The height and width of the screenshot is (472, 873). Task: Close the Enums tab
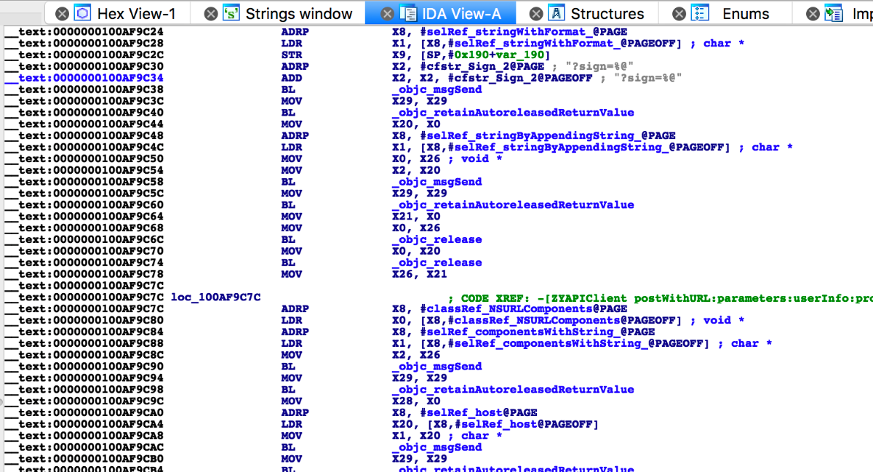pyautogui.click(x=679, y=13)
